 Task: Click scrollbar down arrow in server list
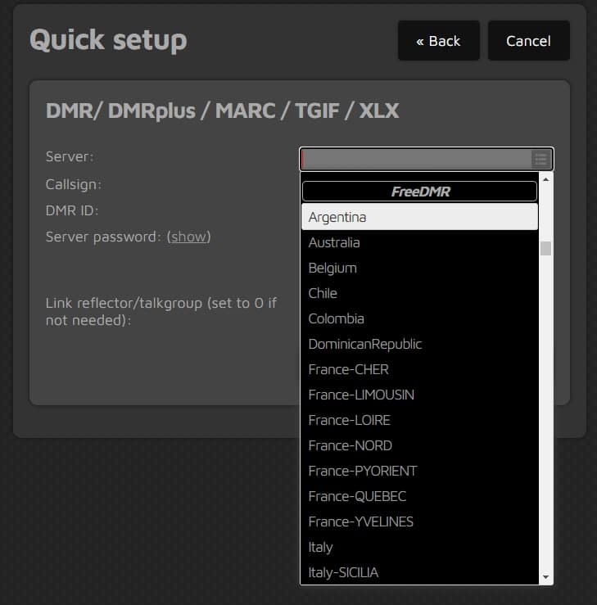tap(545, 577)
